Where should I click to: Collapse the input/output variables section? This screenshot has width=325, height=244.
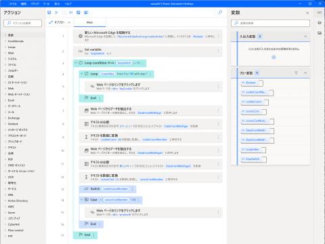coord(305,37)
